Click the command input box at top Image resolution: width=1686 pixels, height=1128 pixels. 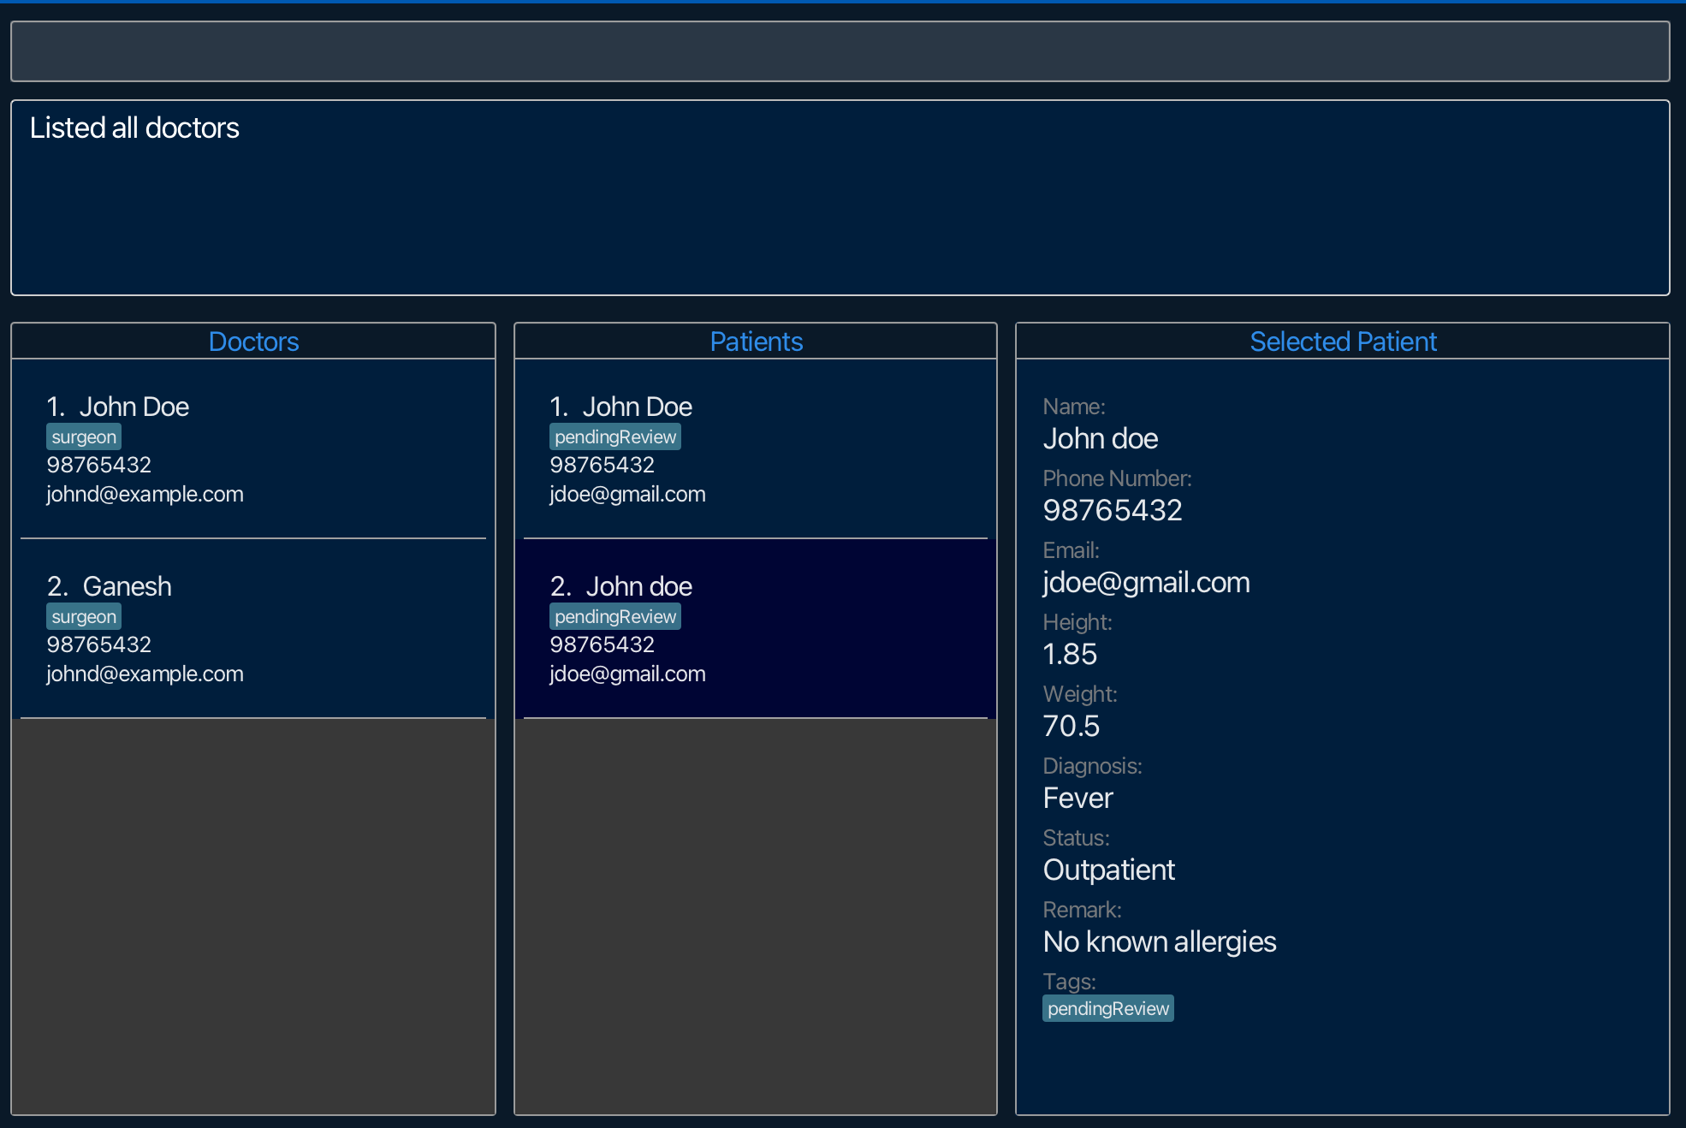point(839,51)
